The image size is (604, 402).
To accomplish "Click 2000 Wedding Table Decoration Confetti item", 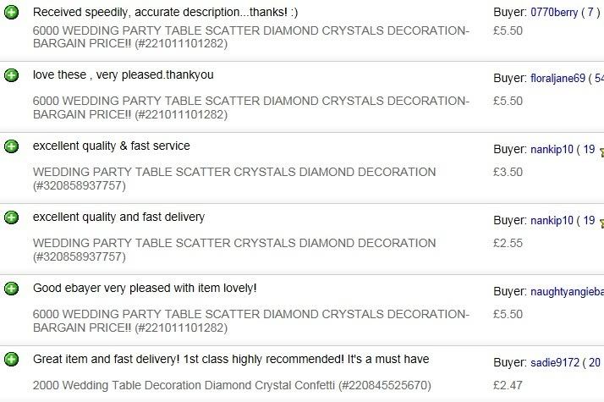I will tap(232, 385).
